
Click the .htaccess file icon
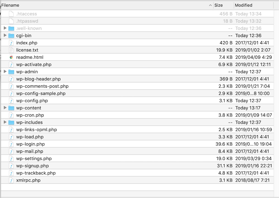coord(11,14)
